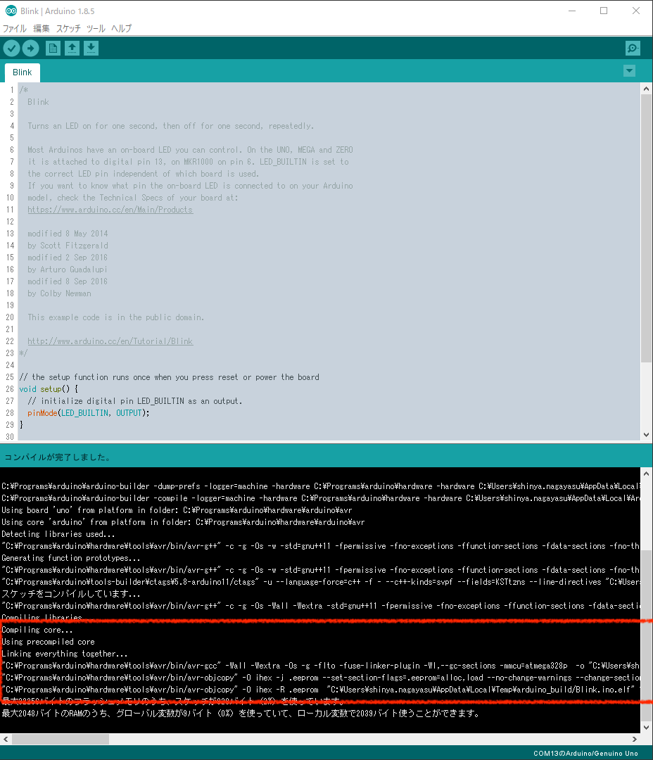
Task: Open a sketch with the Open icon
Action: pyautogui.click(x=72, y=48)
